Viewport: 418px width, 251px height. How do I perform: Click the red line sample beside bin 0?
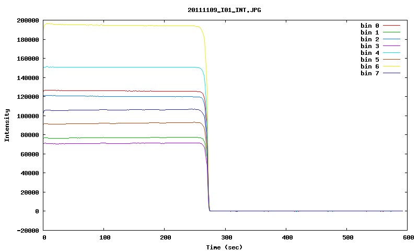[391, 26]
